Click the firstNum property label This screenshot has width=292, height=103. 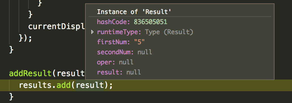[113, 42]
